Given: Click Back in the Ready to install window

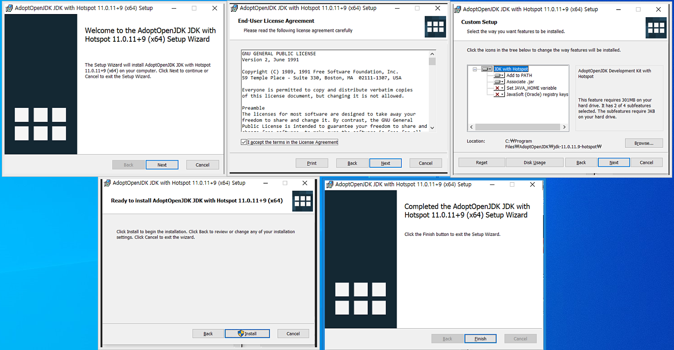Looking at the screenshot, I should [x=208, y=333].
